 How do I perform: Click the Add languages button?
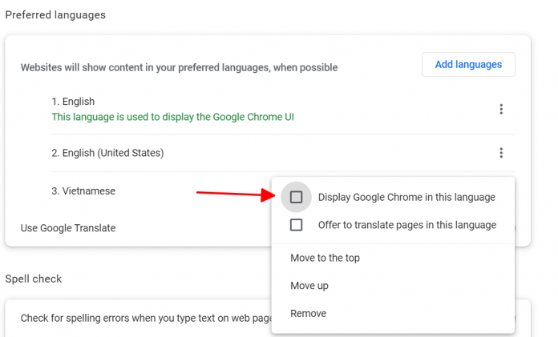coord(468,64)
